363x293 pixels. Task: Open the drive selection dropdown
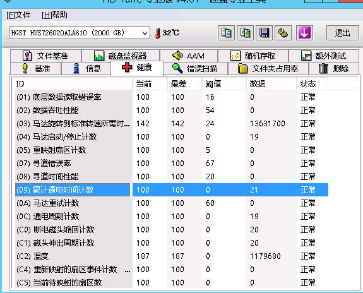[x=80, y=33]
